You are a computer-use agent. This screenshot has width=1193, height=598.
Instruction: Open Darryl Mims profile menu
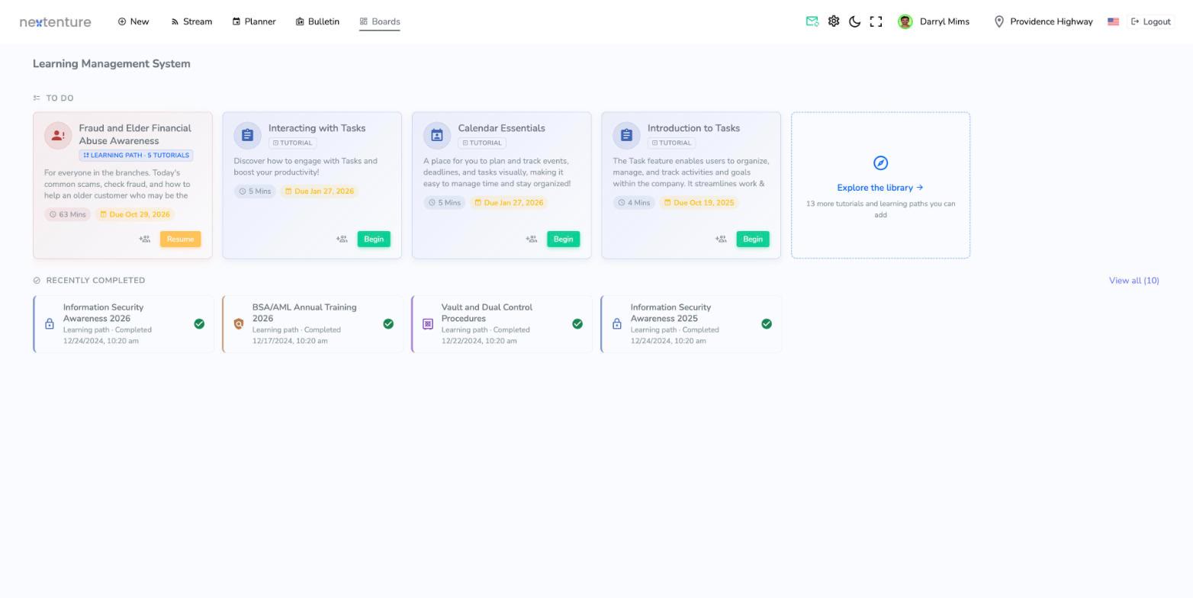934,21
